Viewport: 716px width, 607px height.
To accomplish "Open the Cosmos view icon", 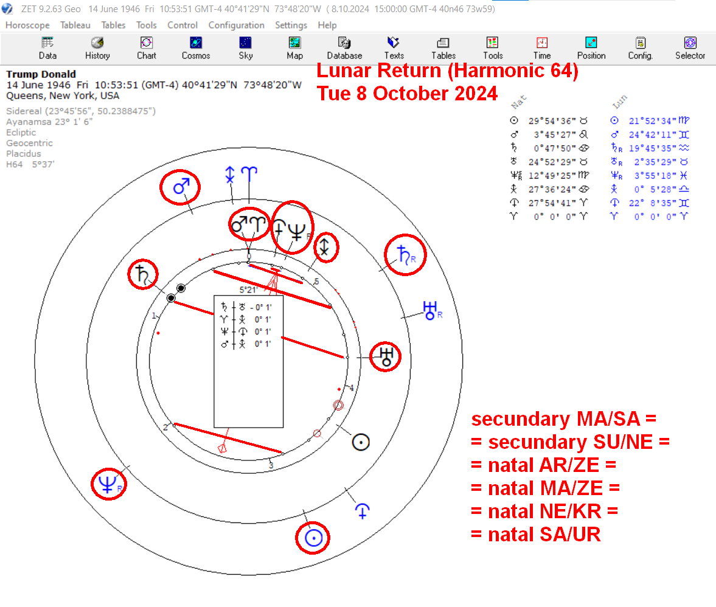I will click(x=196, y=49).
